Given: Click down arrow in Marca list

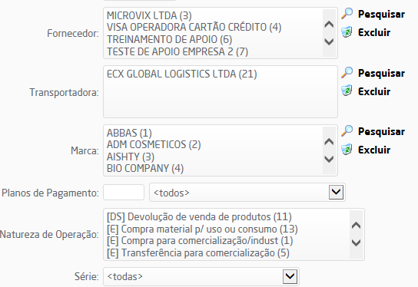Looking at the screenshot, I should coord(329,159).
